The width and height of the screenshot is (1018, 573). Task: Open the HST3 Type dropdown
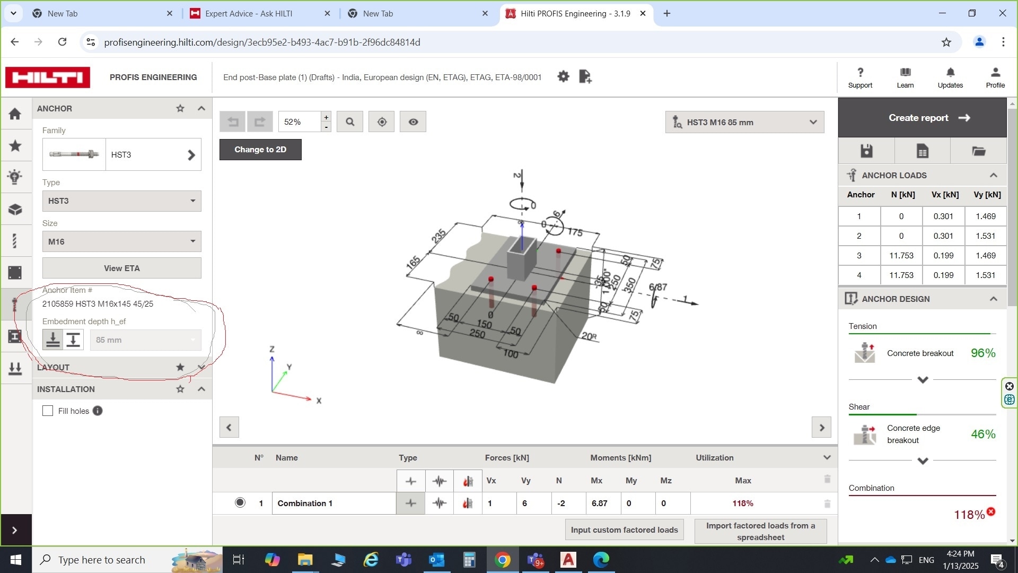click(x=121, y=201)
